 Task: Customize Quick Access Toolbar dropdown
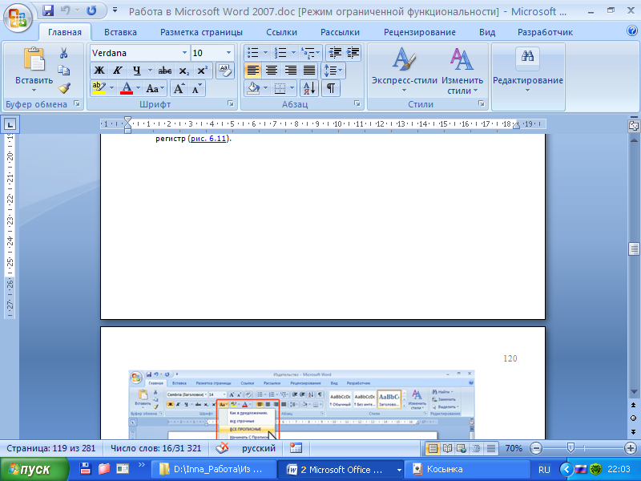click(x=115, y=10)
